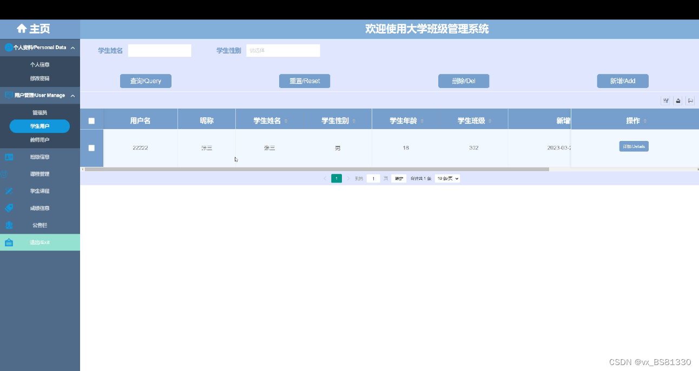
Task: Click the 查询/Query button
Action: (x=146, y=81)
